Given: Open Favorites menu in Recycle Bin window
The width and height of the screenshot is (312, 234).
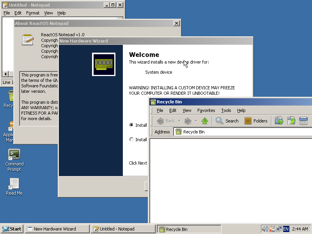Looking at the screenshot, I should pyautogui.click(x=206, y=110).
